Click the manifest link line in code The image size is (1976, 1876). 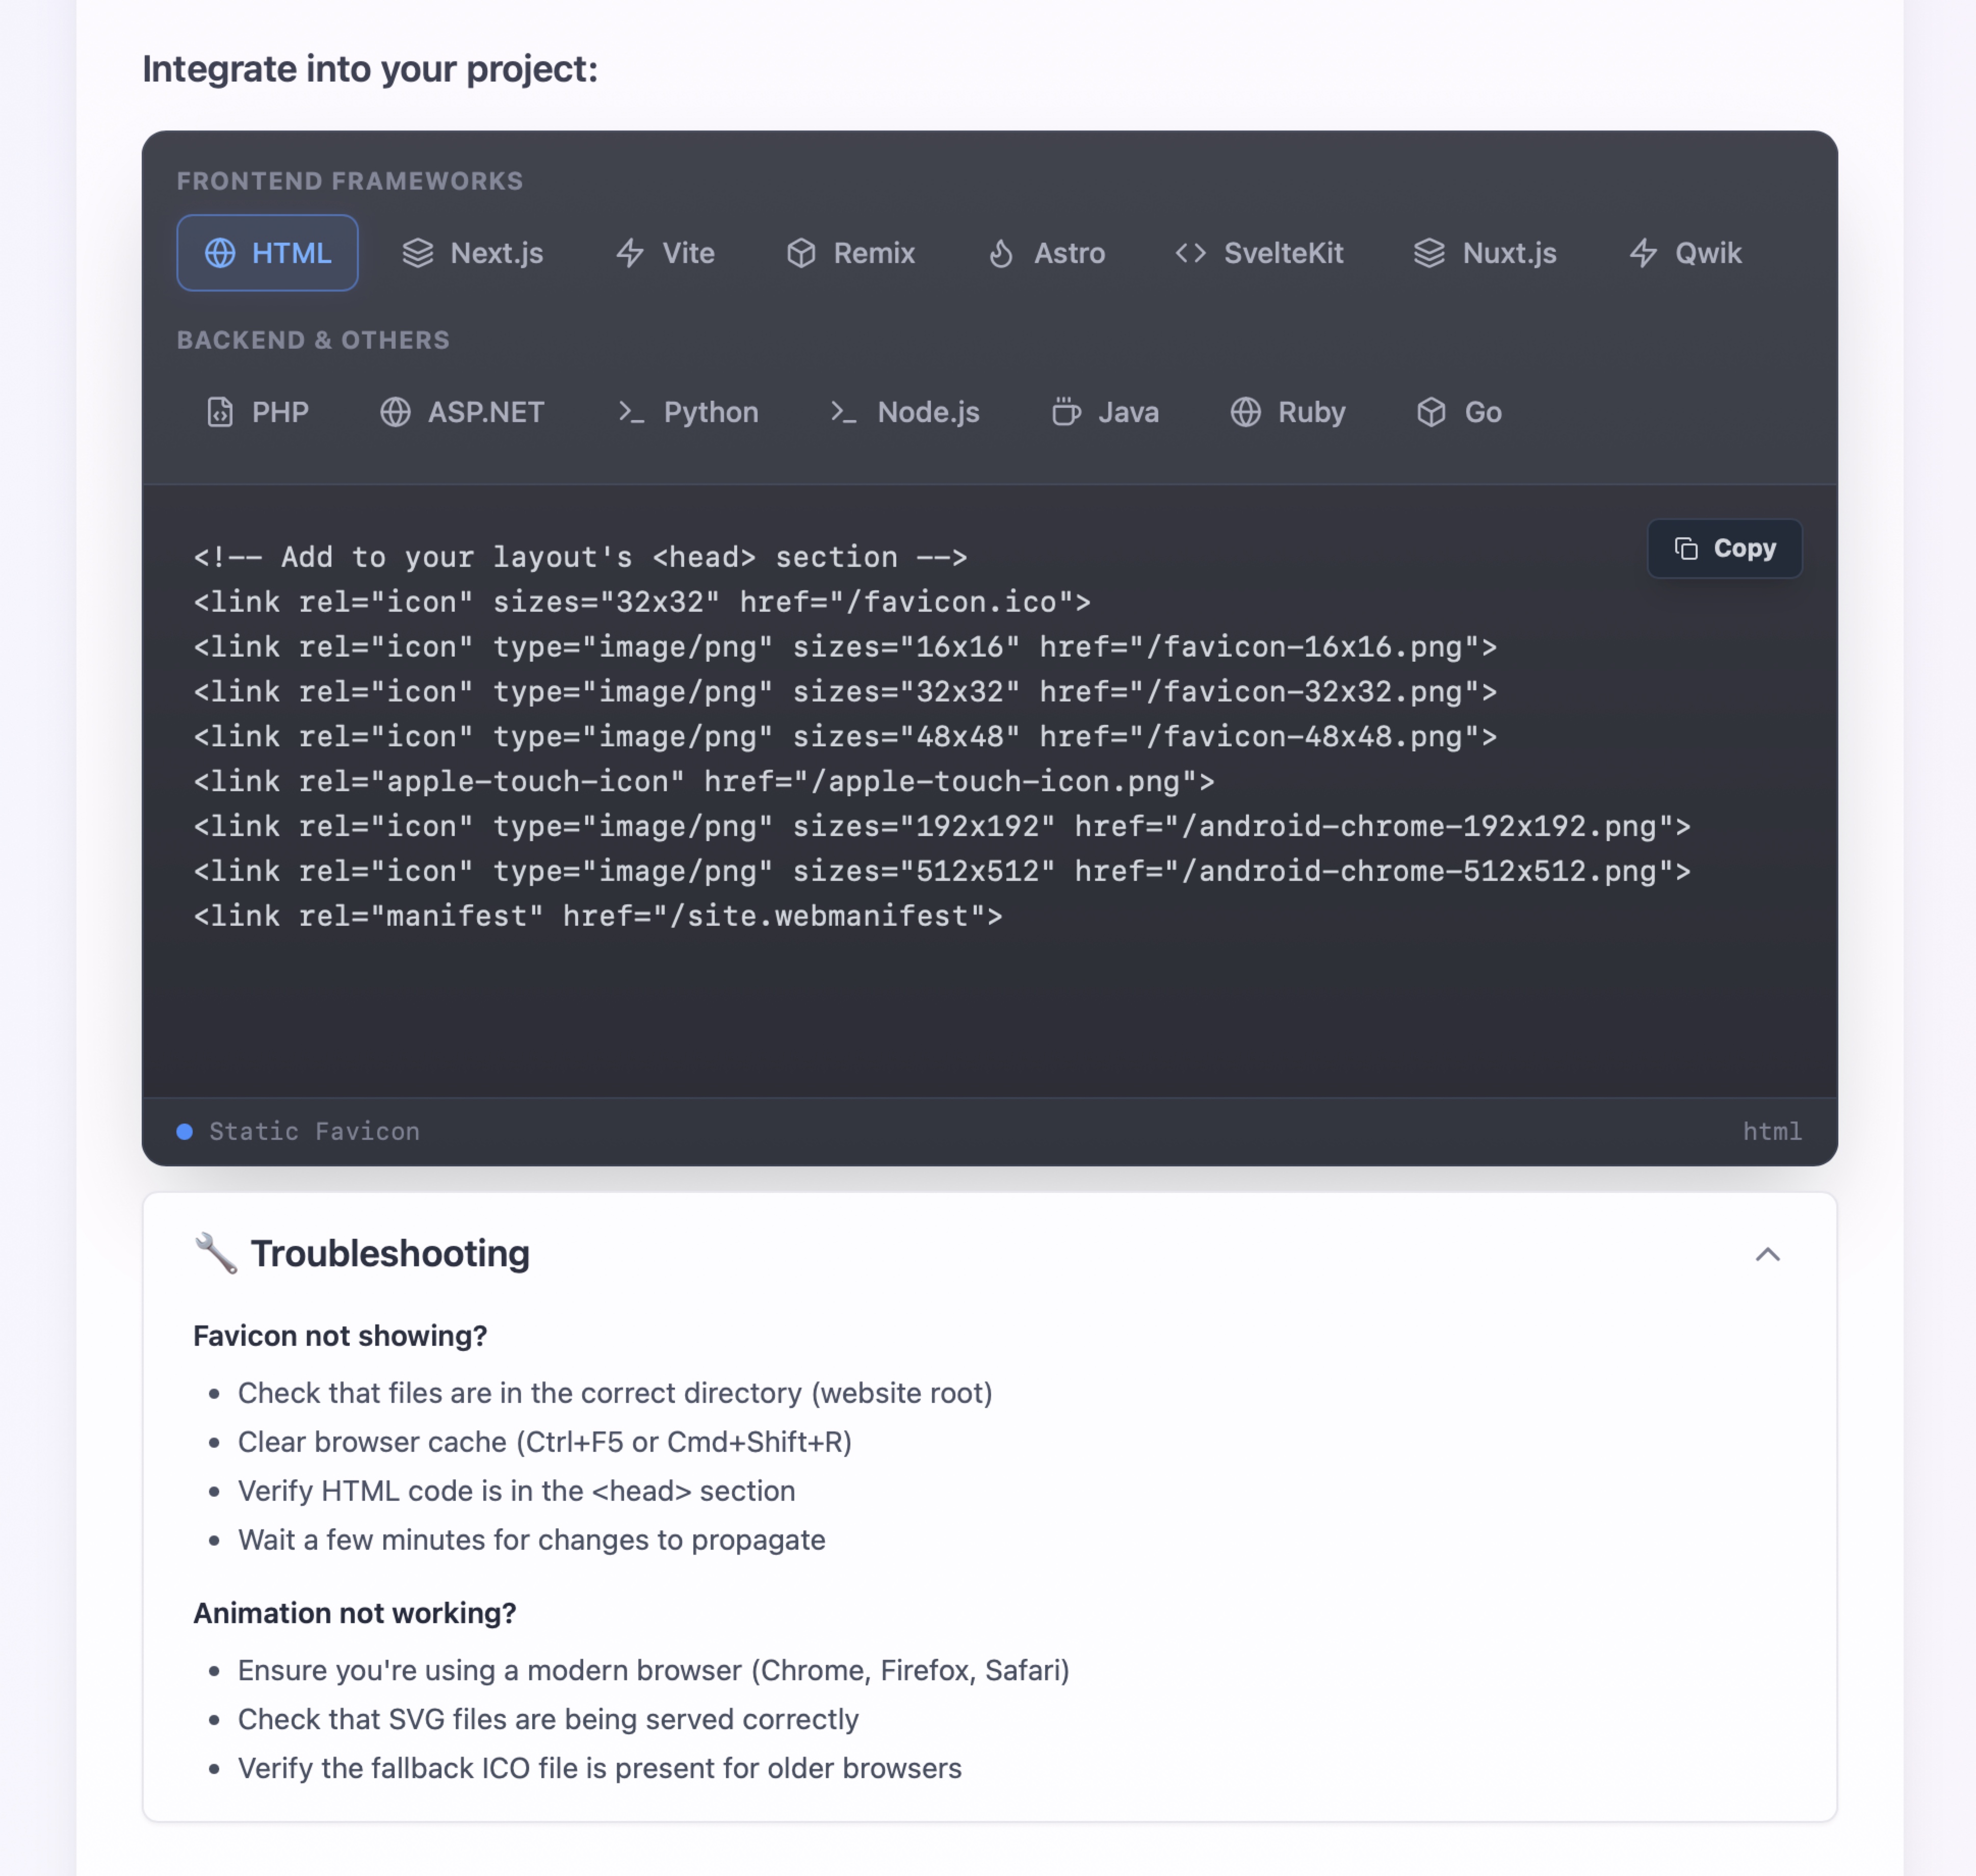[x=597, y=916]
